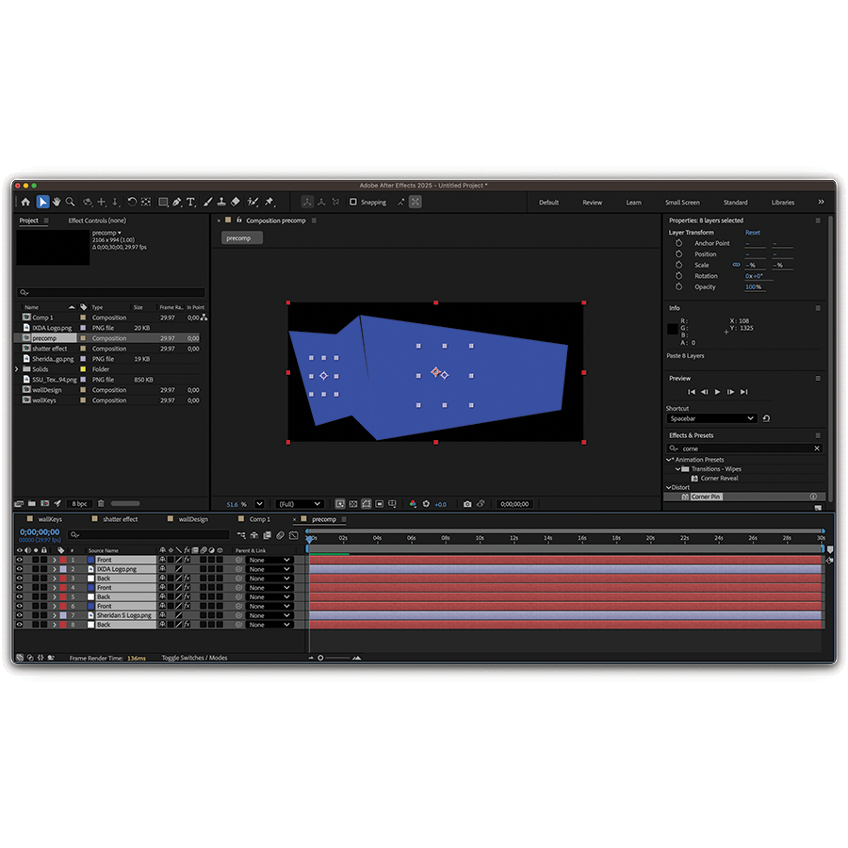Image resolution: width=848 pixels, height=848 pixels.
Task: Select the Hand tool
Action: click(57, 202)
